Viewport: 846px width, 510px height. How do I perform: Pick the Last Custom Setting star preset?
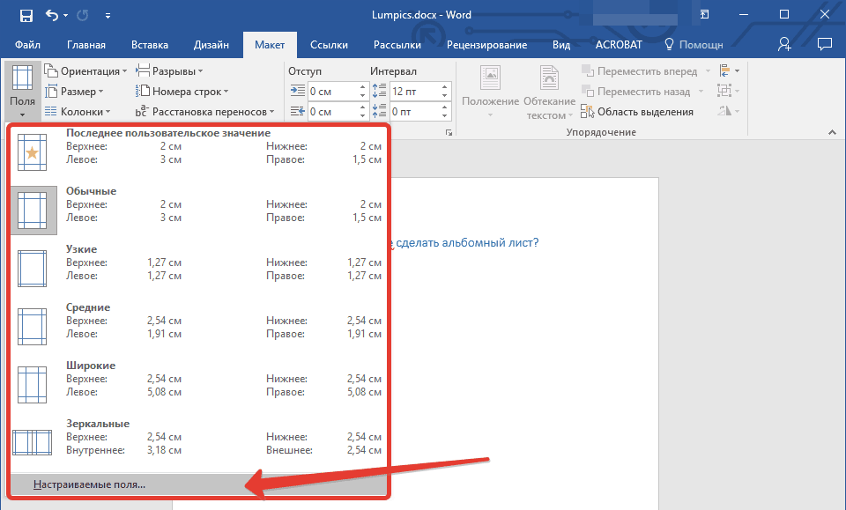coord(199,147)
